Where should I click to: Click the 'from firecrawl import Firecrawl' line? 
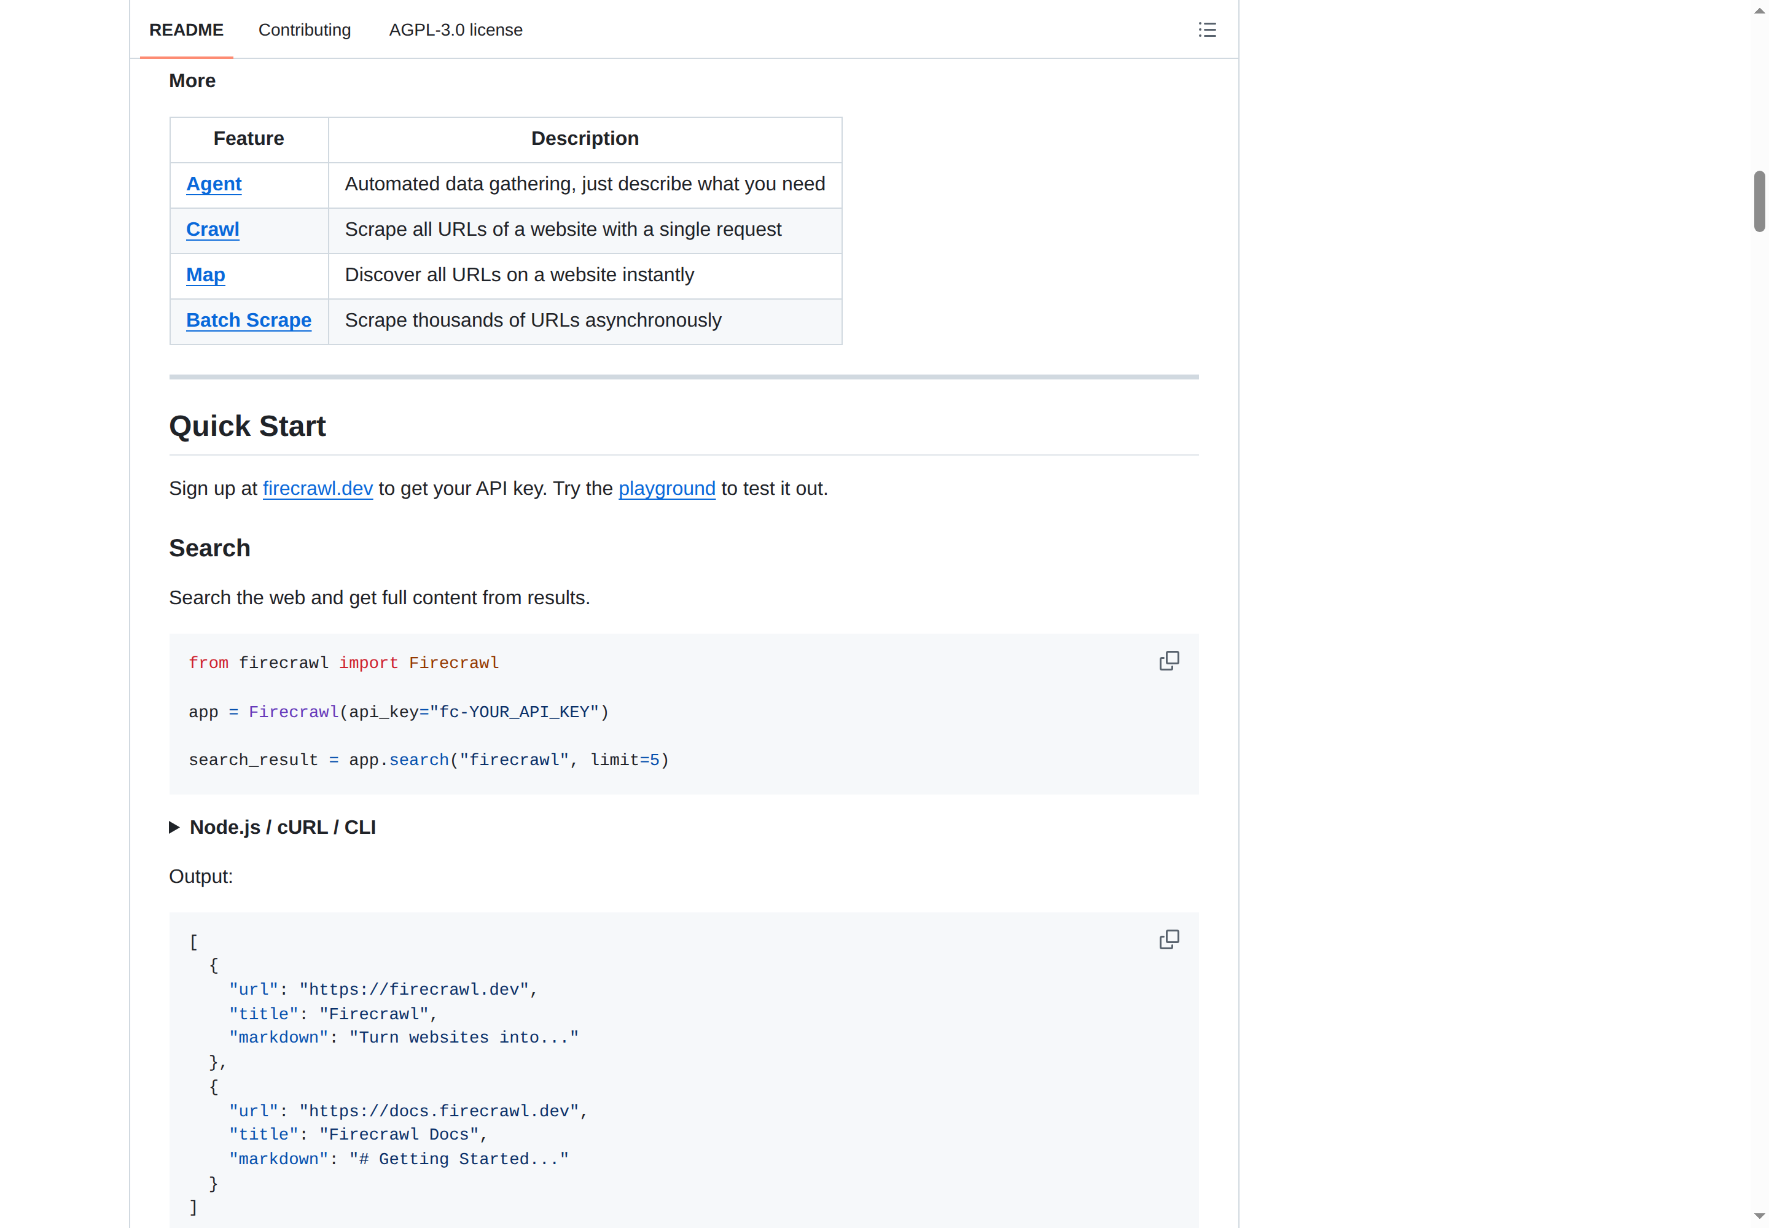(x=344, y=663)
